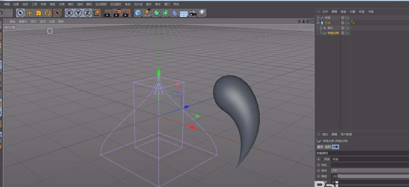Toggle the Z axis lock

coord(87,13)
